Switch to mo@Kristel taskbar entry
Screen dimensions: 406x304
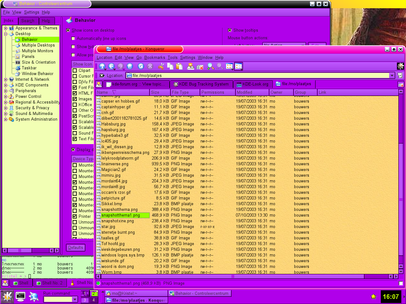tap(136, 293)
